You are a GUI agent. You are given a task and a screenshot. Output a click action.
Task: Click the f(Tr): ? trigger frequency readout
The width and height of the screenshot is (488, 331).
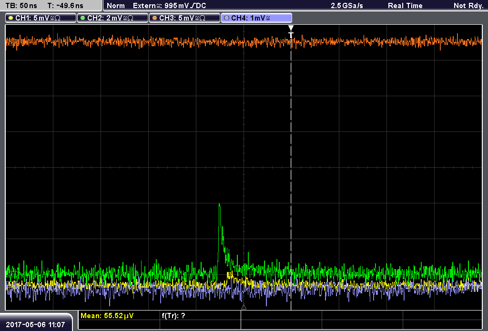coord(173,316)
